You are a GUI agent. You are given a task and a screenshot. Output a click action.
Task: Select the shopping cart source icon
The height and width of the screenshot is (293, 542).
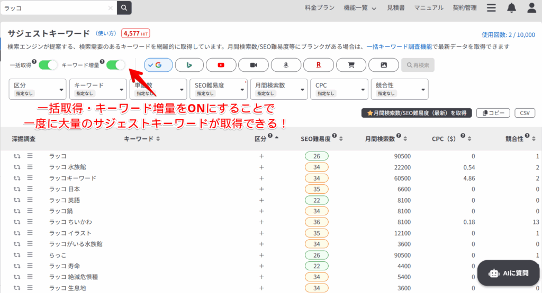[350, 65]
